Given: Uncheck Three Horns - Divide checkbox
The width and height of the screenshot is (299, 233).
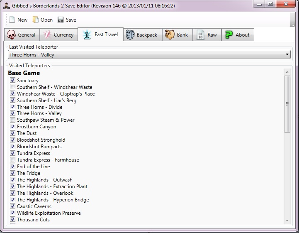Looking at the screenshot, I should 12,107.
